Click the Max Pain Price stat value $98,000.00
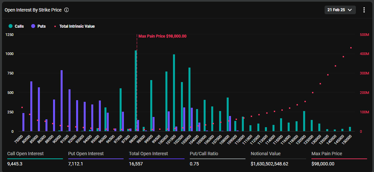Screen dimensions: 374x172 (x=323, y=164)
